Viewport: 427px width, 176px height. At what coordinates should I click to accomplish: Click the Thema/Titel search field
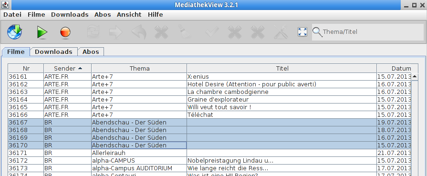(x=368, y=32)
